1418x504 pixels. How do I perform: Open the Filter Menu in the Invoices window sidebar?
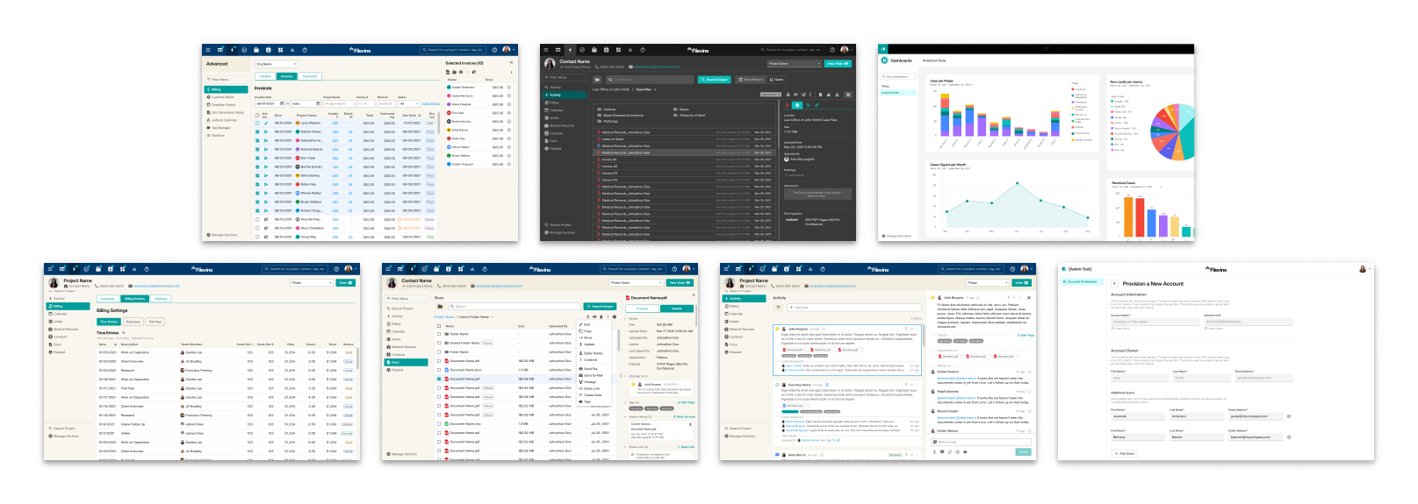(x=227, y=80)
